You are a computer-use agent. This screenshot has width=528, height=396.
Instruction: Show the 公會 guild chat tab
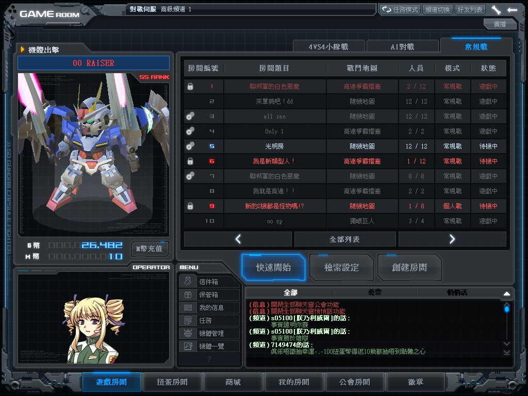(x=375, y=292)
